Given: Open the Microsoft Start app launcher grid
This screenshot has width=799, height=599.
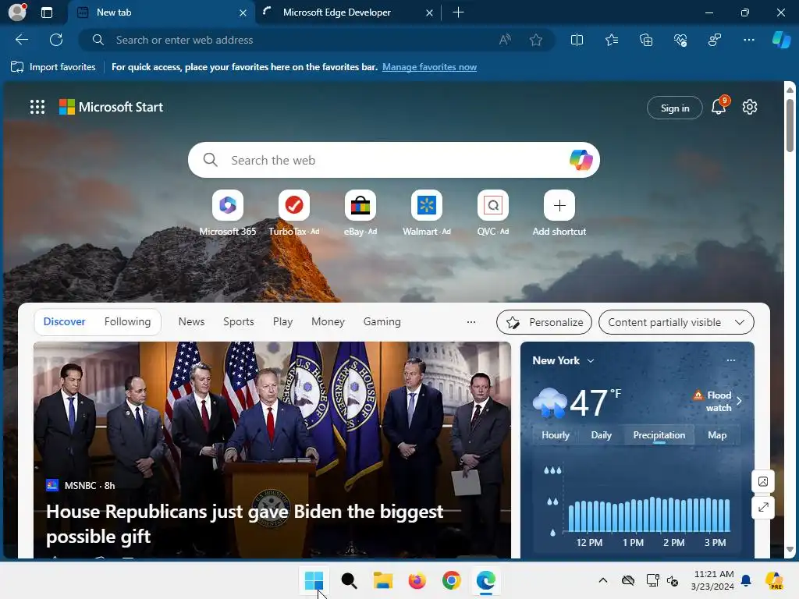Looking at the screenshot, I should point(37,107).
